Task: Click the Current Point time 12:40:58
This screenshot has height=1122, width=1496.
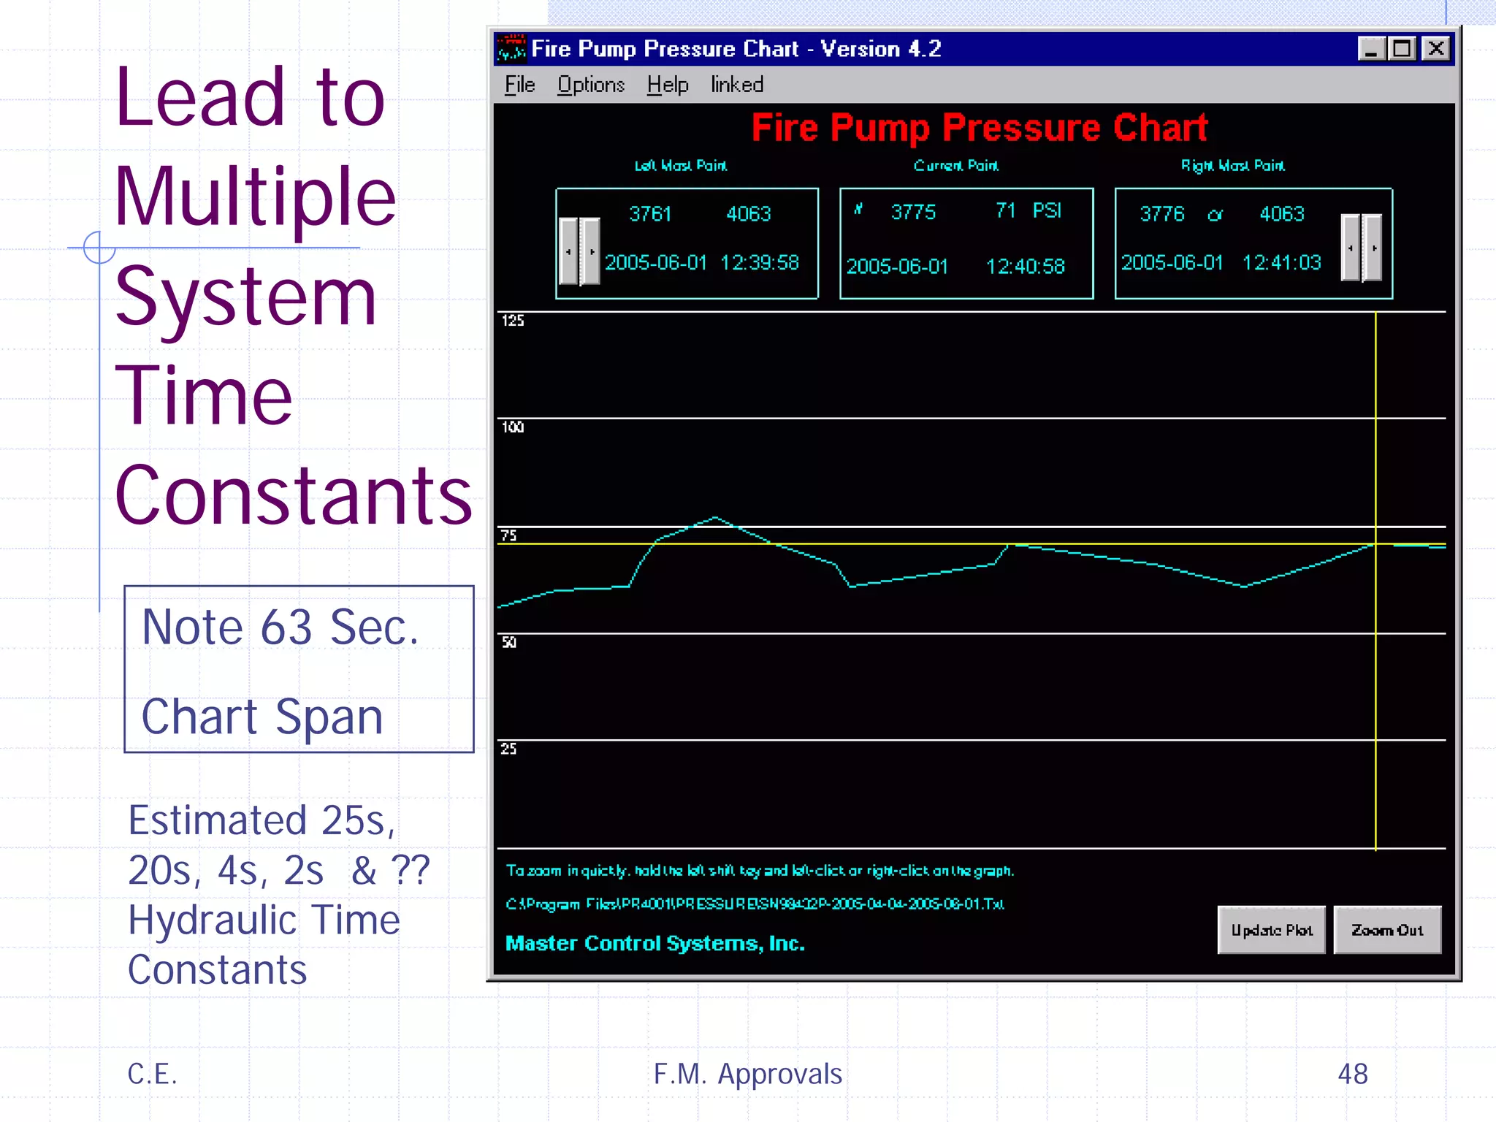Action: (x=1026, y=266)
